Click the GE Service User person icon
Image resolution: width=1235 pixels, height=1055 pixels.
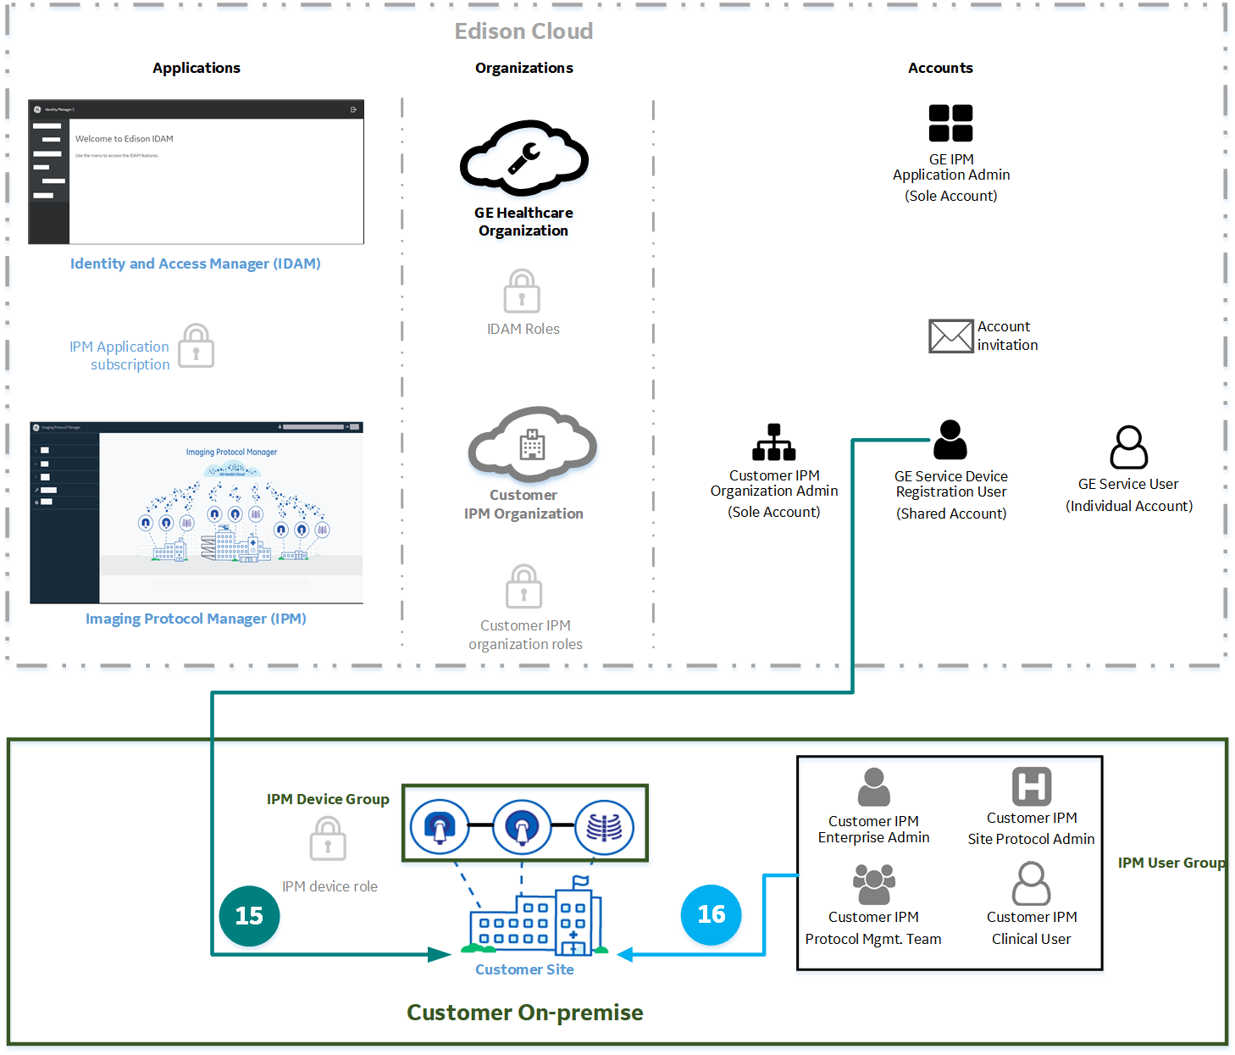pos(1128,447)
